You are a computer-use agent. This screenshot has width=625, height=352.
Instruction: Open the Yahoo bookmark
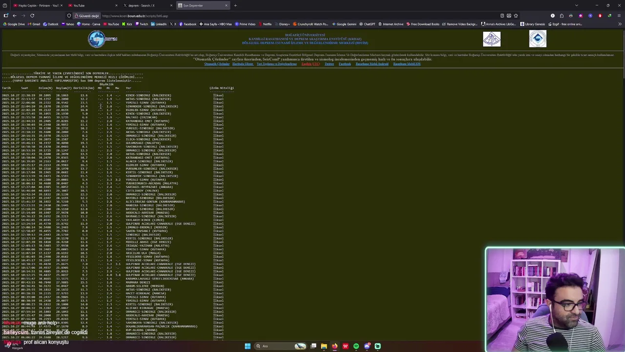67,24
